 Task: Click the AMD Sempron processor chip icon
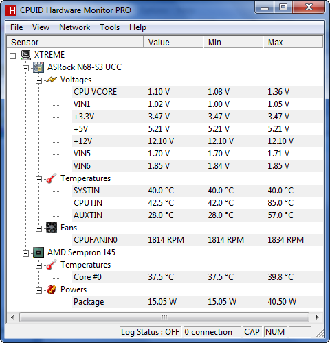point(38,252)
